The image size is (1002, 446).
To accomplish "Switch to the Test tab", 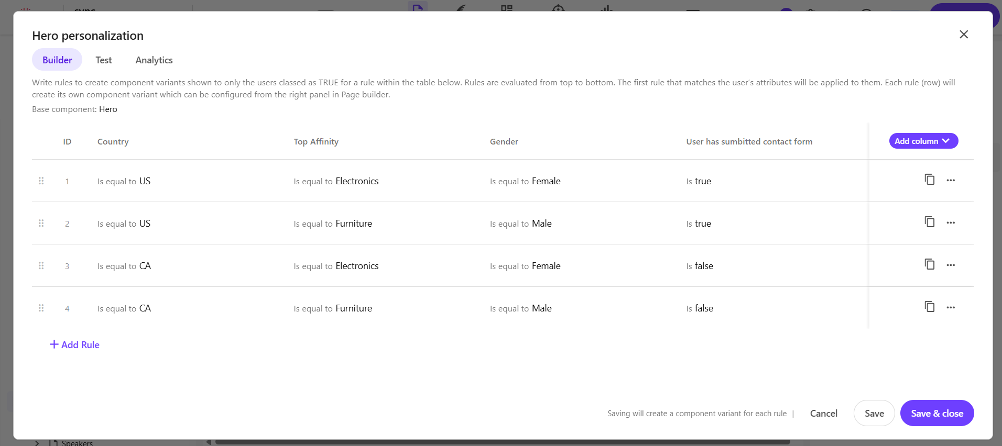I will point(104,60).
